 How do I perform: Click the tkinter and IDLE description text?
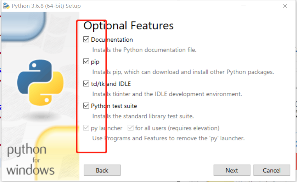[167, 94]
